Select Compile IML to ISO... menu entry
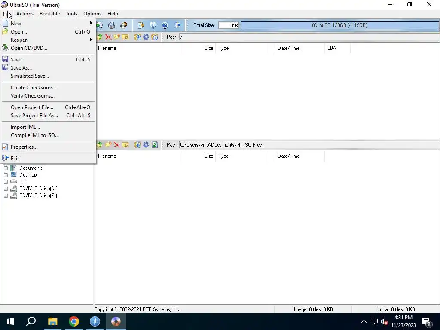Screen dimensions: 440x330 click(x=48, y=135)
